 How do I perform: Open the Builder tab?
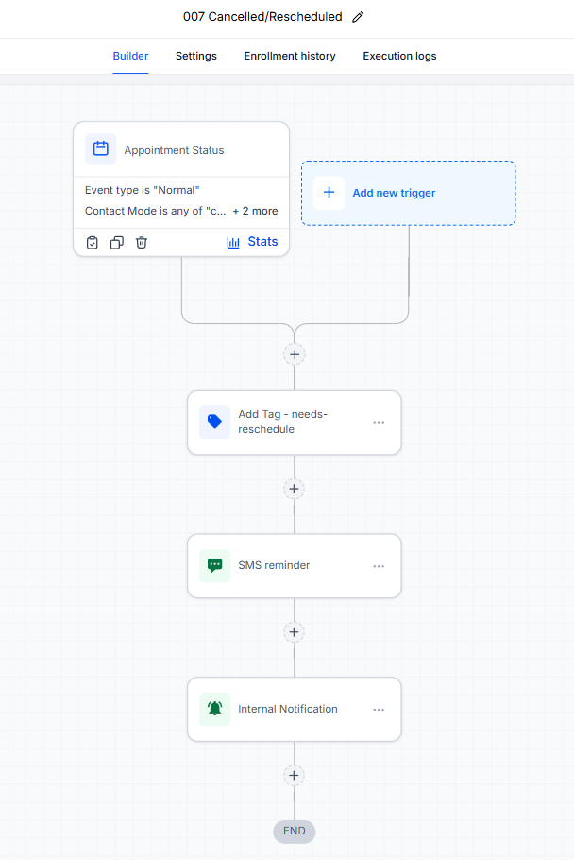click(130, 56)
